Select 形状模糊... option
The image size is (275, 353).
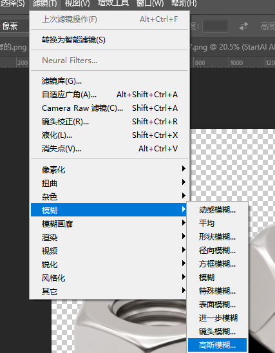pyautogui.click(x=218, y=237)
